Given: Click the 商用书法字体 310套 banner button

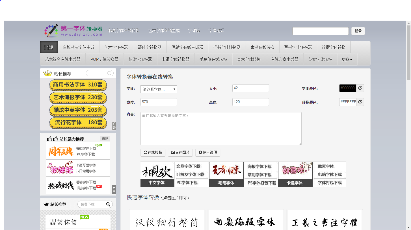Looking at the screenshot, I should coord(78,84).
